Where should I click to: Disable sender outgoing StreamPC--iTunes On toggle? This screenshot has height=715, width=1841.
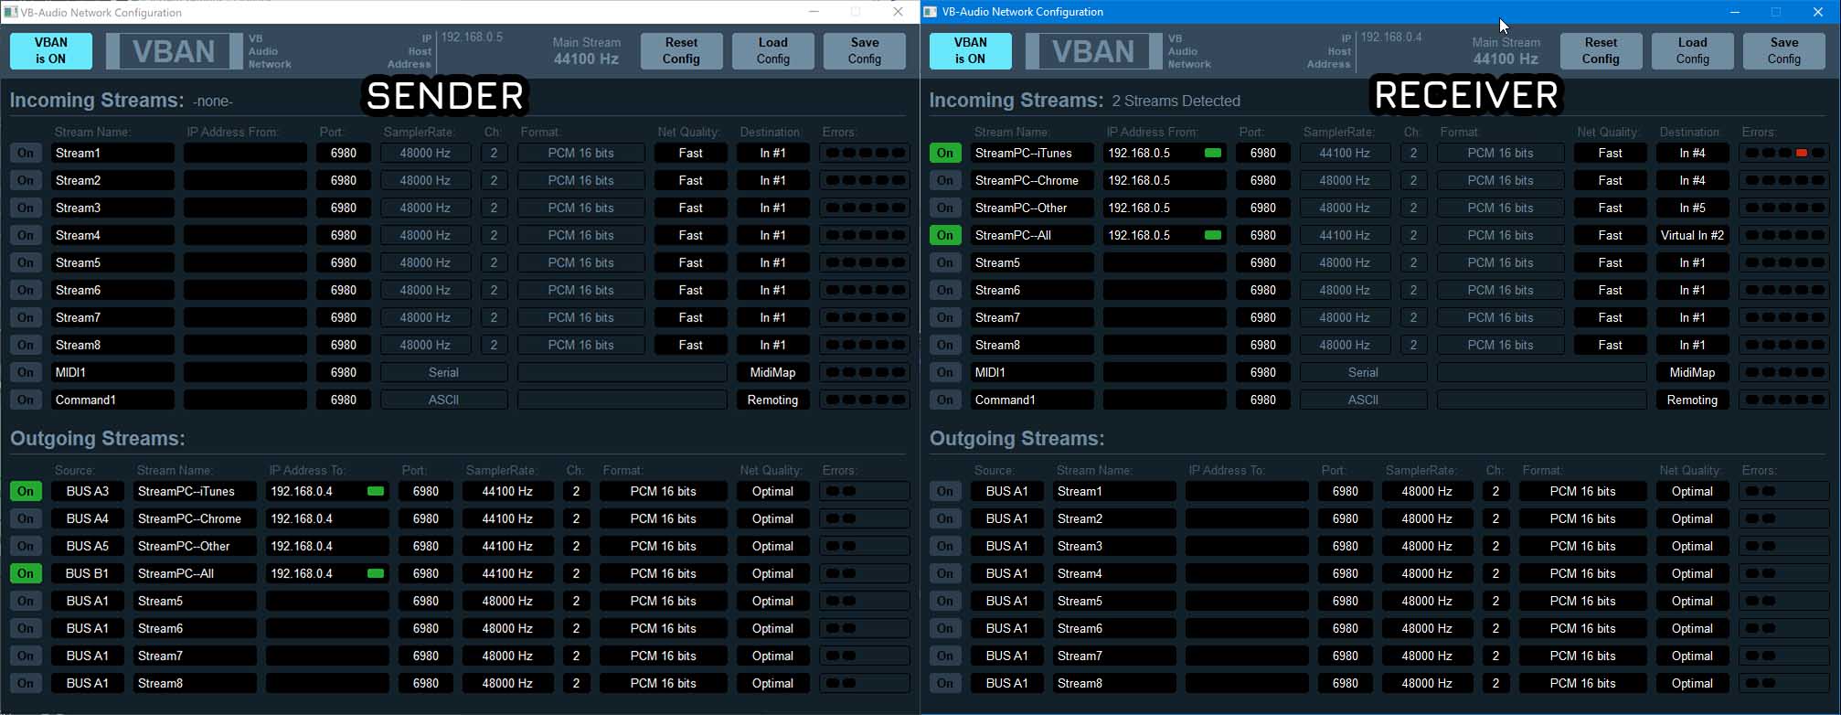(x=26, y=491)
